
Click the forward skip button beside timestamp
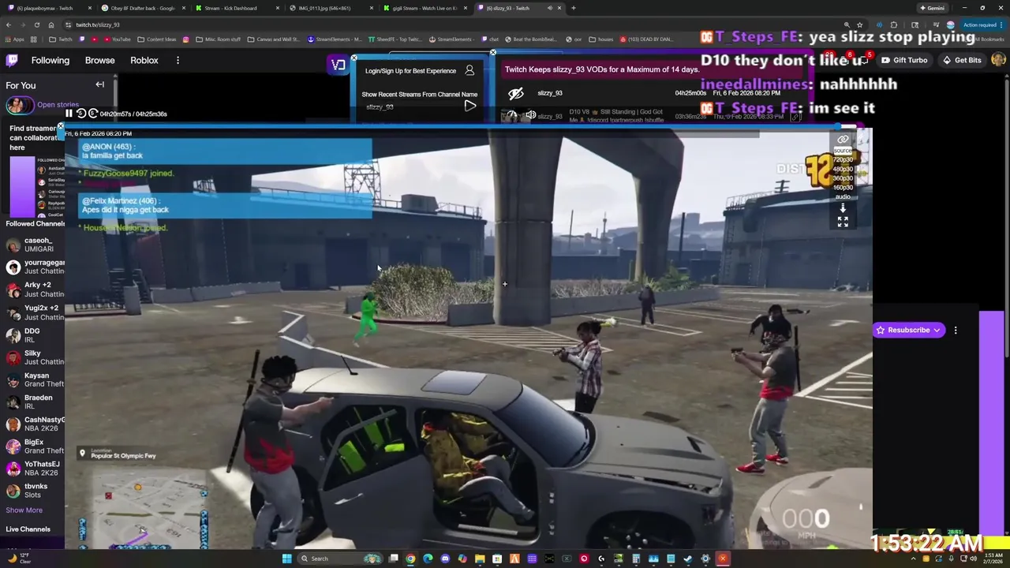(x=92, y=114)
